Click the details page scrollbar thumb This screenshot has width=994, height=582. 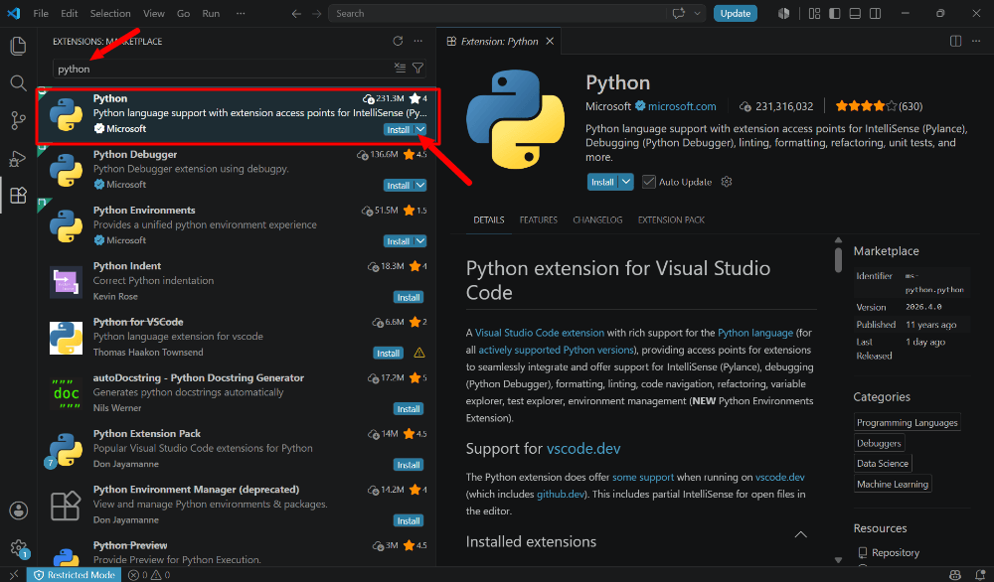coord(838,260)
